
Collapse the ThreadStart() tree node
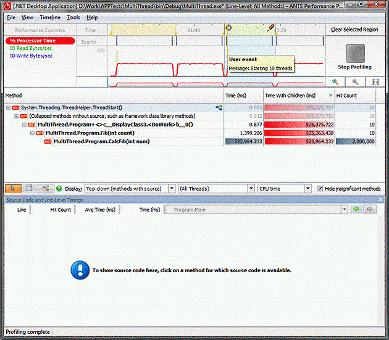(8, 107)
